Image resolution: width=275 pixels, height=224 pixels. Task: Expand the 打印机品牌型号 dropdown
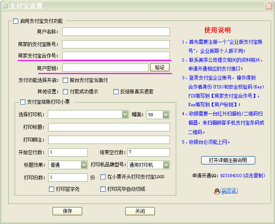166,165
